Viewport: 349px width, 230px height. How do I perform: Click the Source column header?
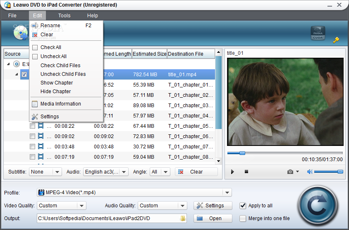(17, 54)
